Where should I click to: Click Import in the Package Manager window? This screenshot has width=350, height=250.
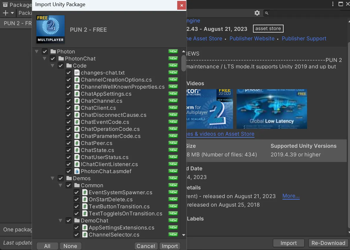click(x=289, y=243)
